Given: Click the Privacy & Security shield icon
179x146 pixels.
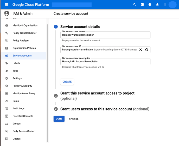Looking at the screenshot, I should coord(7,86).
